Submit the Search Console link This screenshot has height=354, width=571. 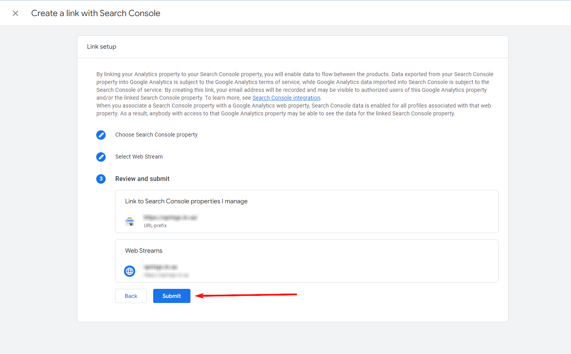coord(172,296)
